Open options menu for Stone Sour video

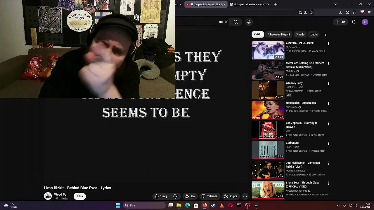coord(328,183)
